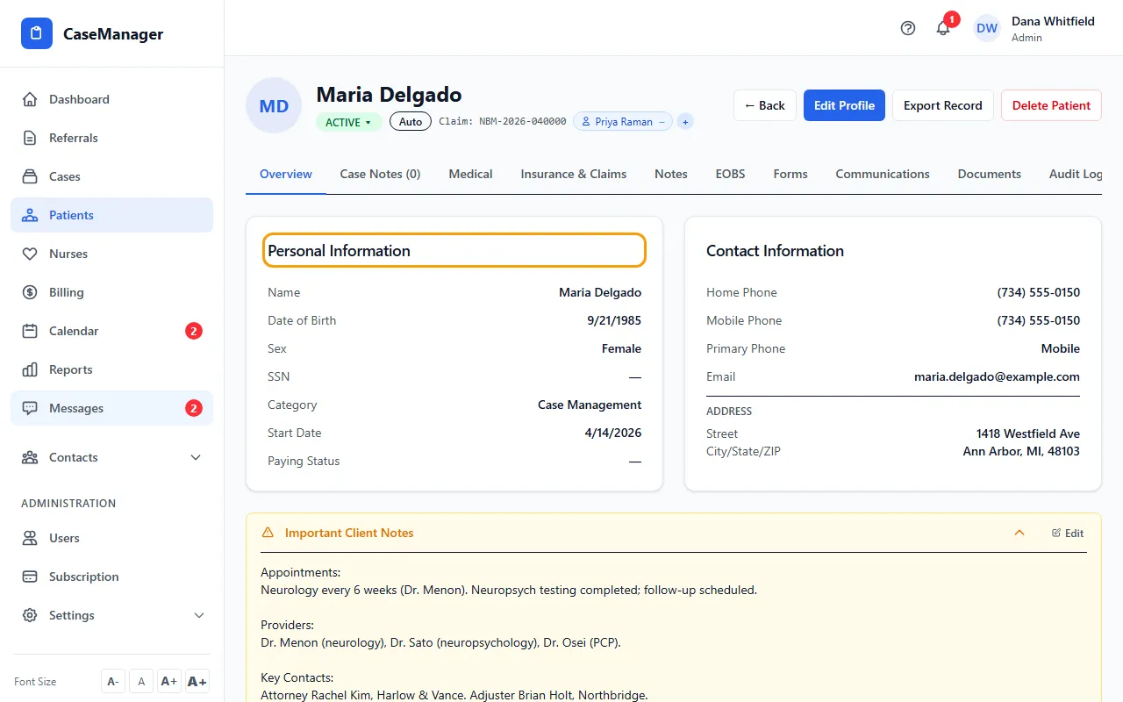Image resolution: width=1123 pixels, height=702 pixels.
Task: Open notifications bell icon
Action: pyautogui.click(x=943, y=28)
